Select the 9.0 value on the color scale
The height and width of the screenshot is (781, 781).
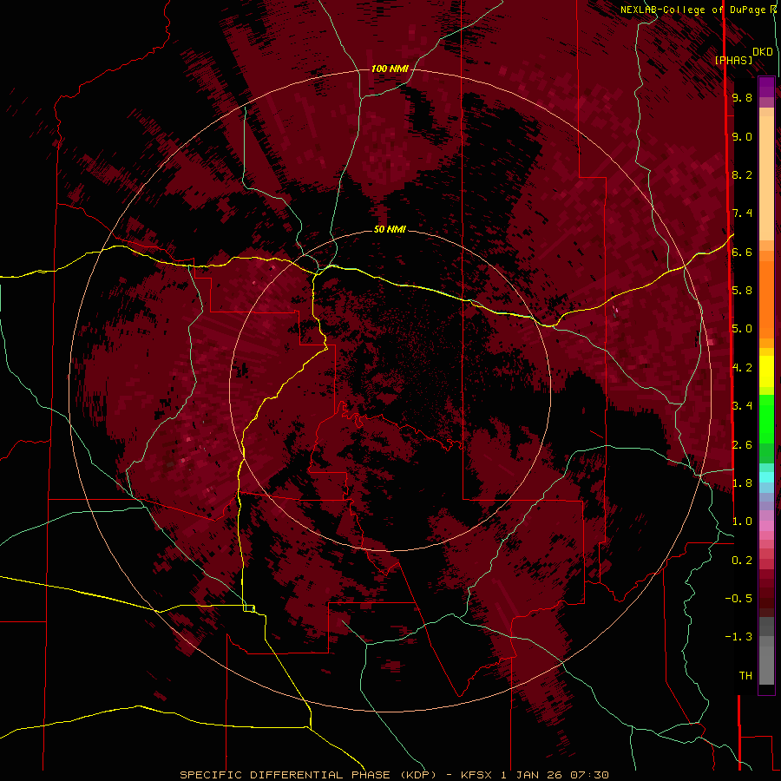[x=742, y=136]
